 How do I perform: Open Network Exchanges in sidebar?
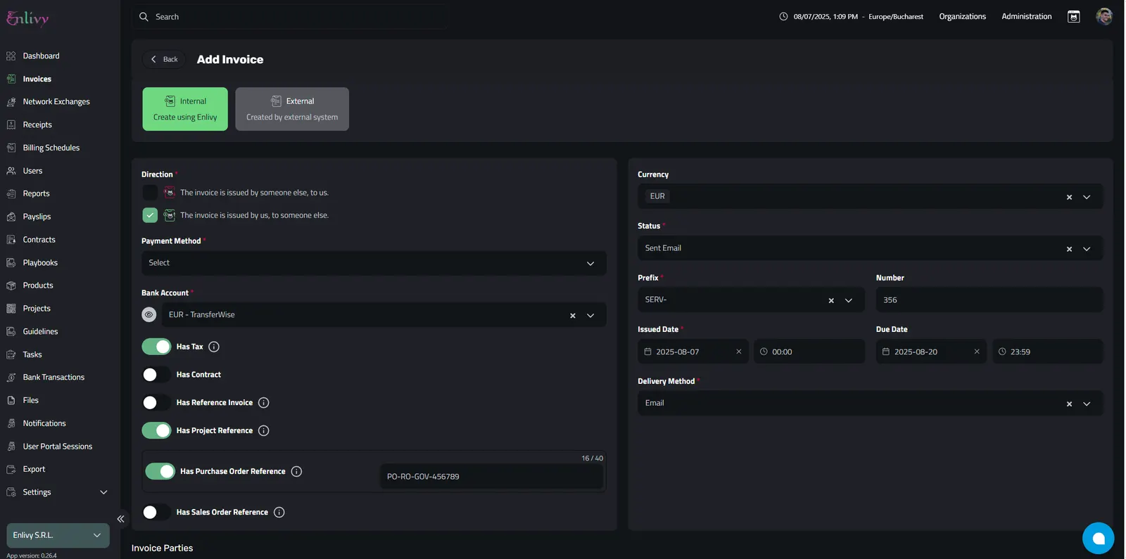(56, 102)
